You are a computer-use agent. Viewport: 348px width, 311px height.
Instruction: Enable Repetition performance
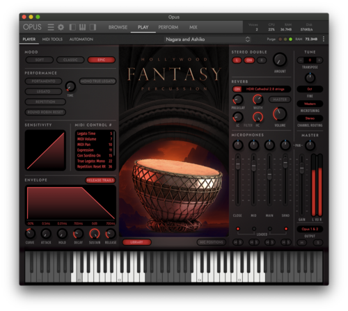(x=45, y=102)
